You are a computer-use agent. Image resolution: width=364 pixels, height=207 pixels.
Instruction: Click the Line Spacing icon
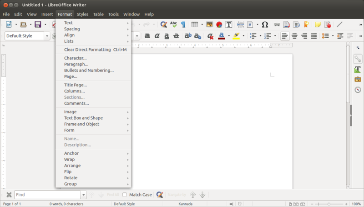[325, 36]
